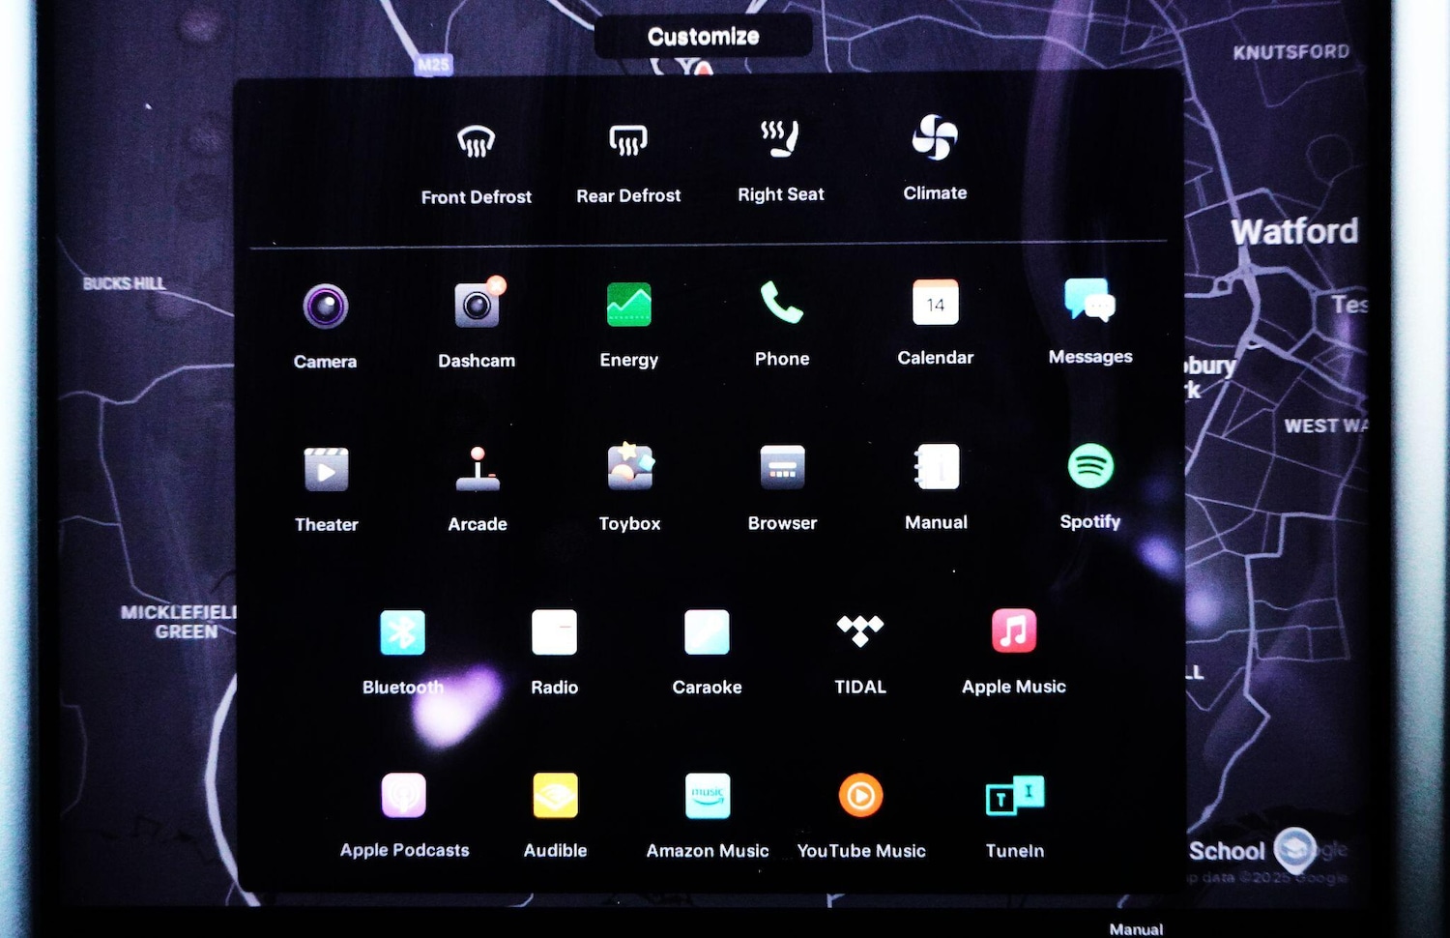
Task: Open Apple Music
Action: tap(1014, 630)
